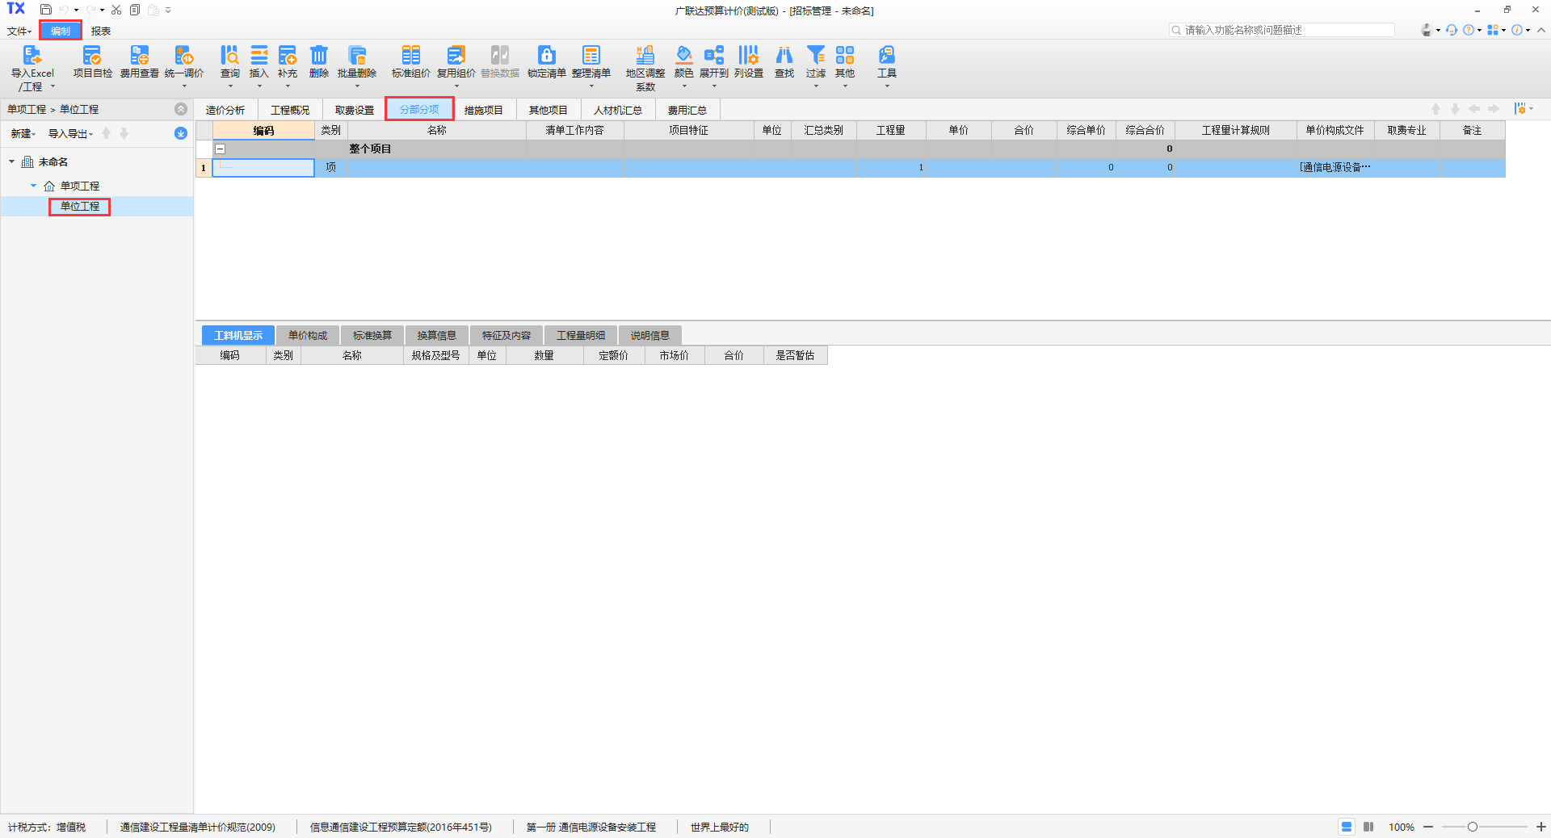The width and height of the screenshot is (1551, 838).
Task: Click the 锁定清单 lock list icon
Action: tap(546, 57)
